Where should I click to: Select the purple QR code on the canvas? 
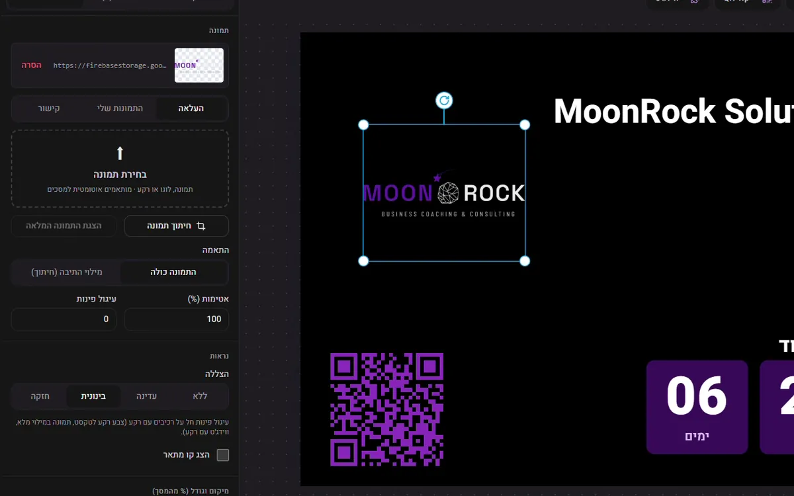(387, 409)
